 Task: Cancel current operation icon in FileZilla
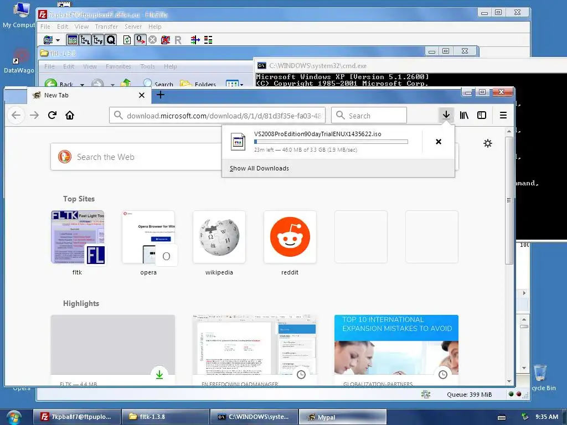[153, 40]
